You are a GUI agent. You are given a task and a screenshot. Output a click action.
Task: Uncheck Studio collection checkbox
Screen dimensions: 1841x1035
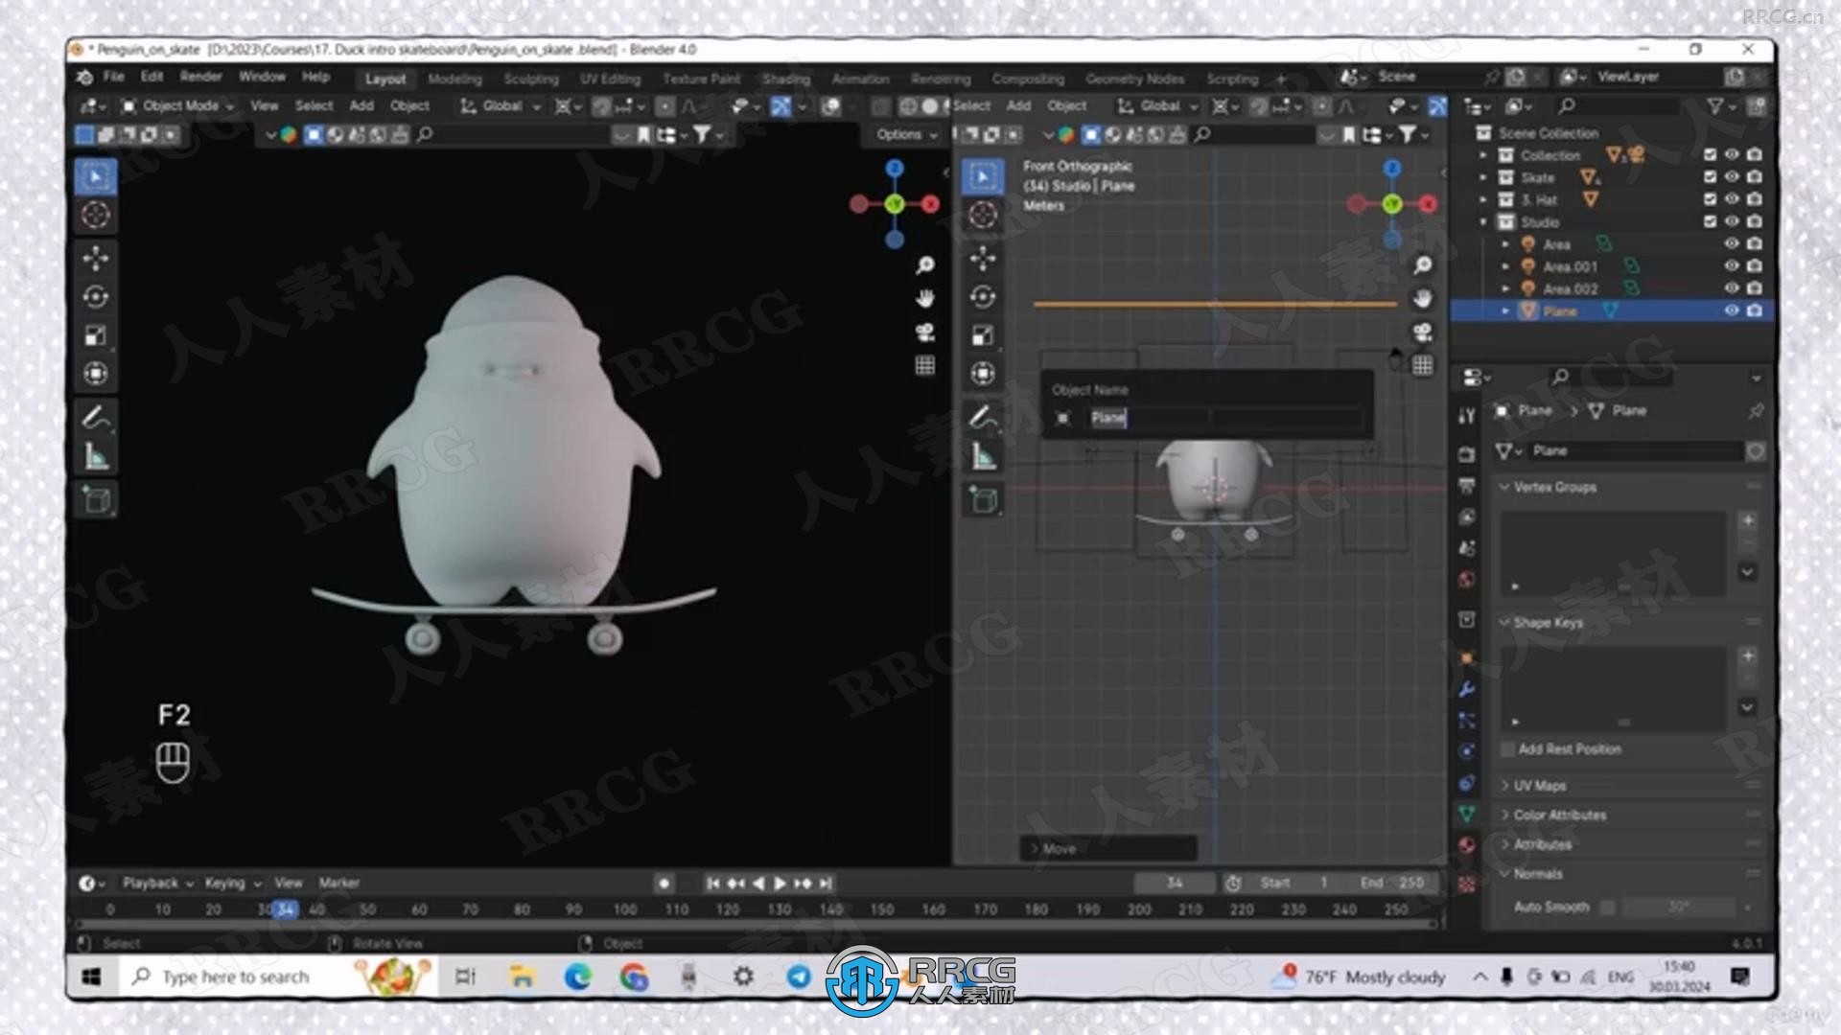coord(1710,221)
